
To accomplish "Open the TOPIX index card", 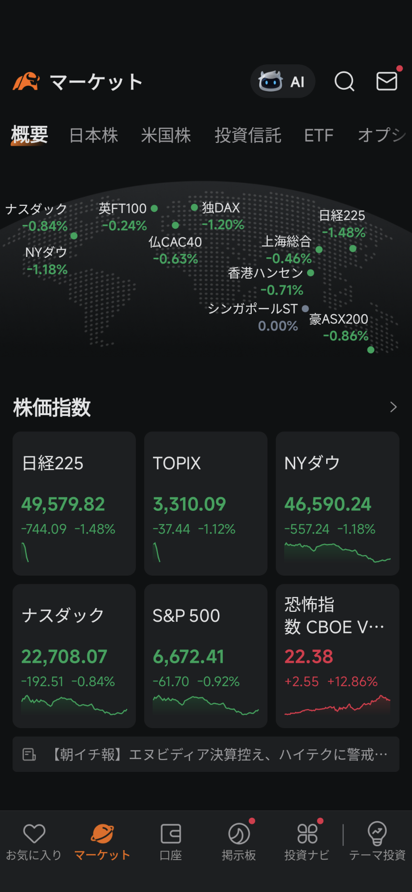I will (206, 503).
